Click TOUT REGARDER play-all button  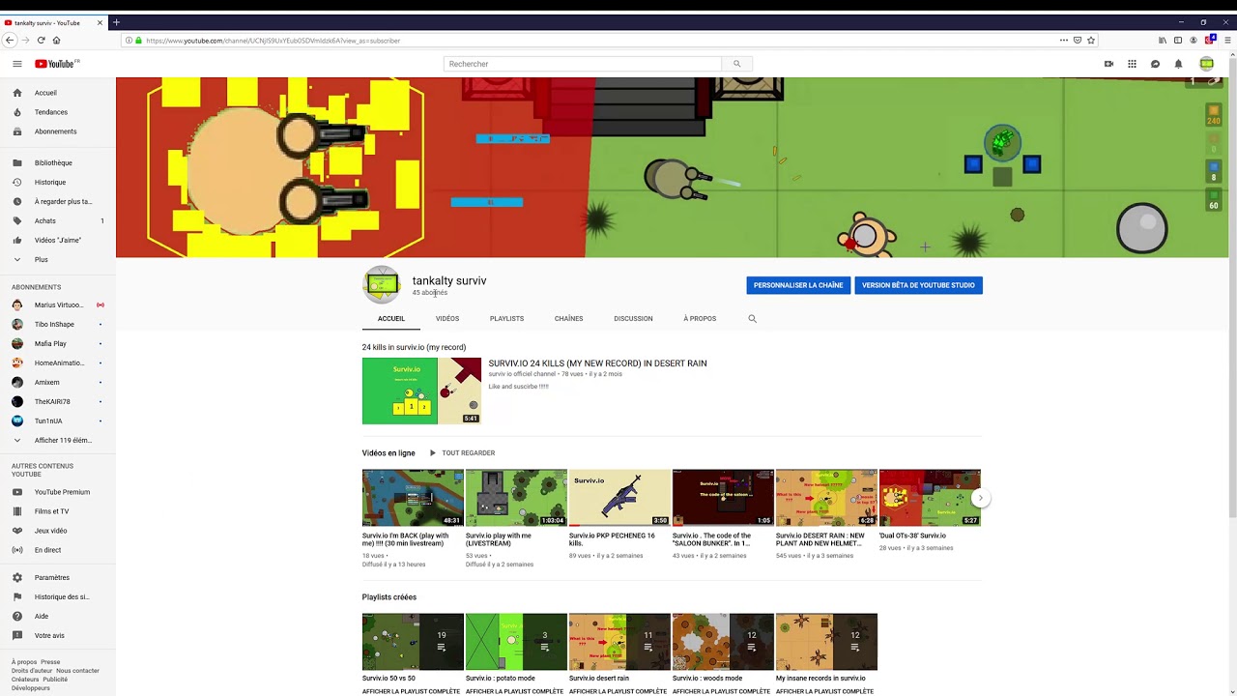coord(462,452)
